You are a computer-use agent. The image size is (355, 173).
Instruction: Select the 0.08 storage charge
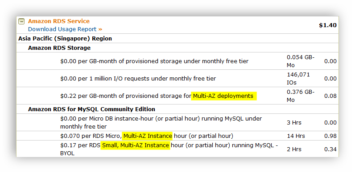pos(330,96)
